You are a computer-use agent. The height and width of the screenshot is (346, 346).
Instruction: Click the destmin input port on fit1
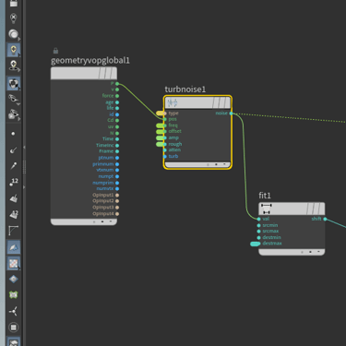click(259, 237)
